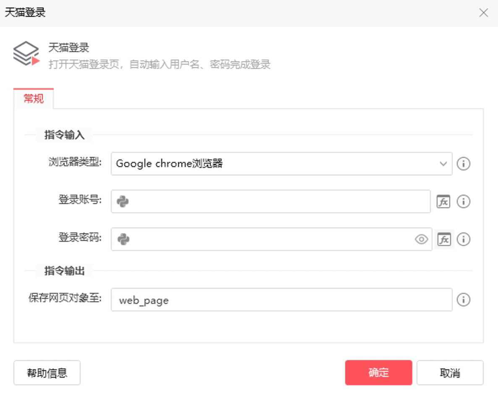Focus the 登录密码 input field
Image resolution: width=498 pixels, height=397 pixels.
[x=272, y=239]
